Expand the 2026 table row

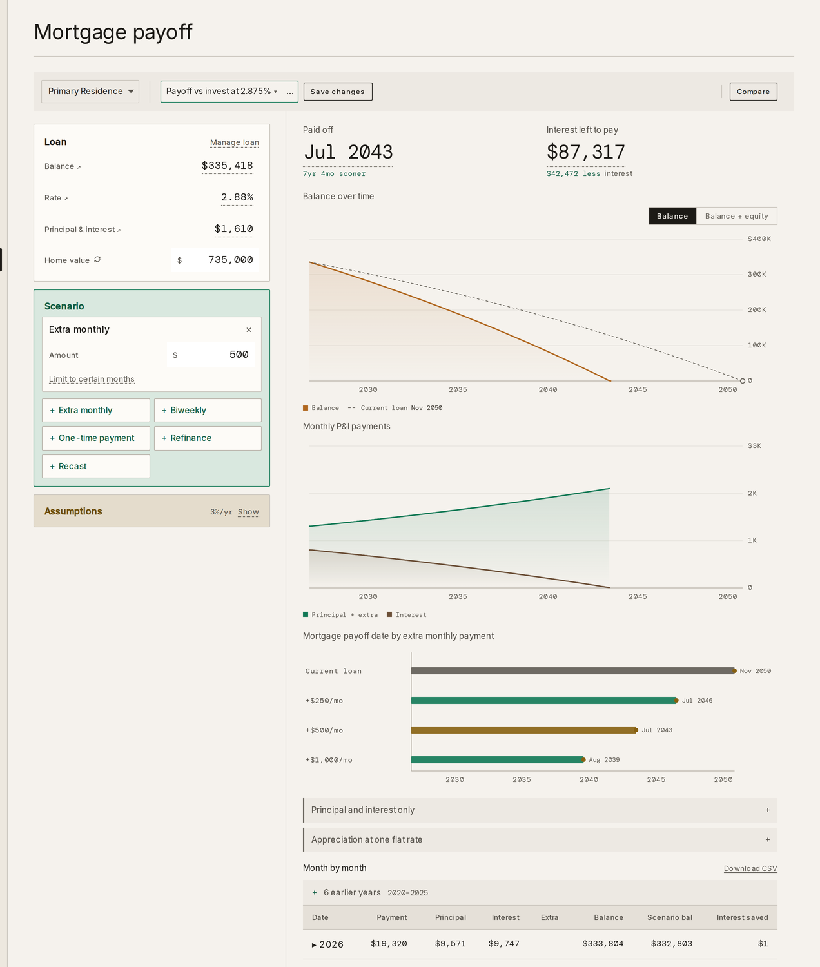pos(540,944)
